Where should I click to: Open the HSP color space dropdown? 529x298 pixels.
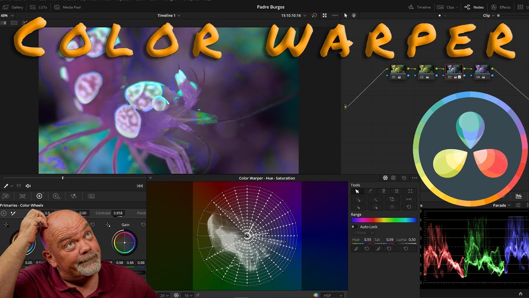click(x=333, y=295)
